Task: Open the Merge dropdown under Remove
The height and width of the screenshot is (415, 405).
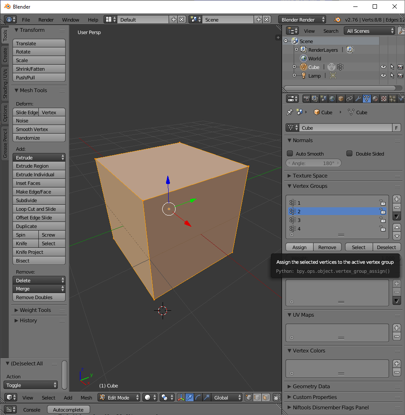Action: click(x=39, y=289)
